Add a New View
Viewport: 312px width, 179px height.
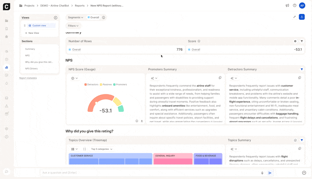pos(33,33)
